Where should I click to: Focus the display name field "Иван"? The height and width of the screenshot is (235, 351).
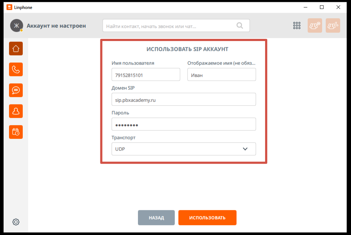pos(222,74)
